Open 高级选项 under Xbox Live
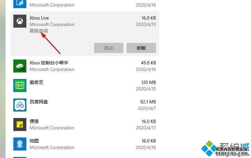The width and height of the screenshot is (251, 158). (x=39, y=31)
